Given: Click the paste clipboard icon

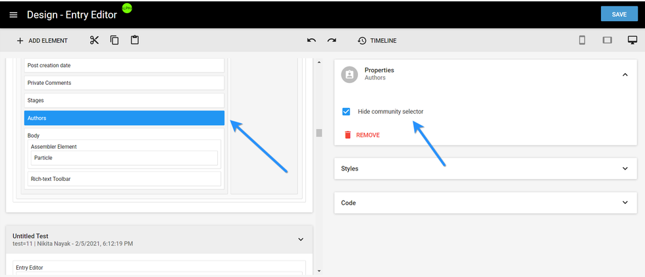Looking at the screenshot, I should pyautogui.click(x=135, y=40).
